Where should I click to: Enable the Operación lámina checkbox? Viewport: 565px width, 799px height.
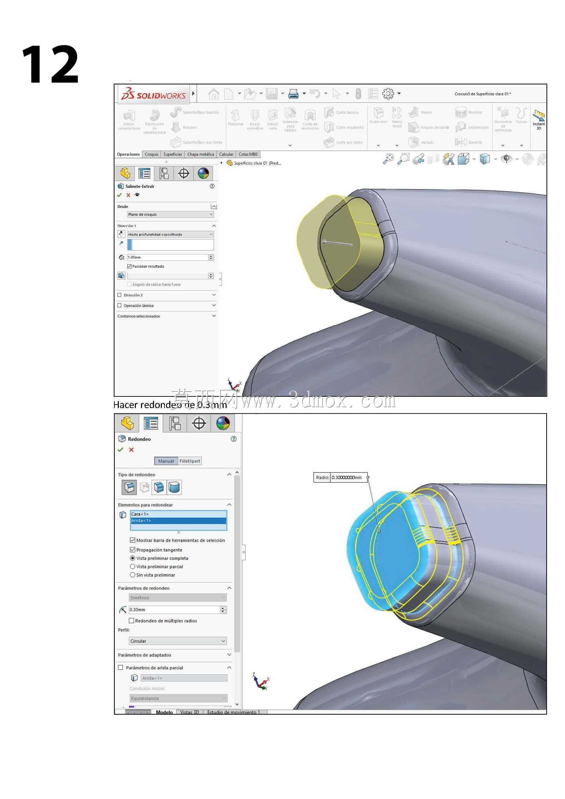(x=120, y=306)
